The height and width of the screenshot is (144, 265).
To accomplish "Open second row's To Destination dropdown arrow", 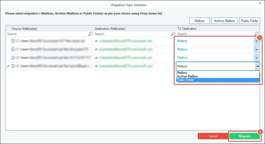I will [x=256, y=49].
